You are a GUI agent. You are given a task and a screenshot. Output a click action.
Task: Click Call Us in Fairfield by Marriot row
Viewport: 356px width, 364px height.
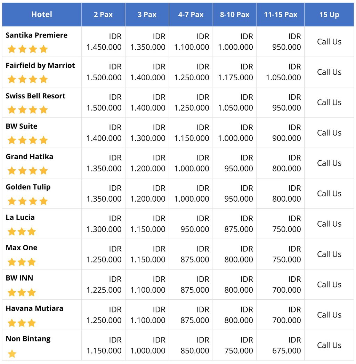click(329, 72)
